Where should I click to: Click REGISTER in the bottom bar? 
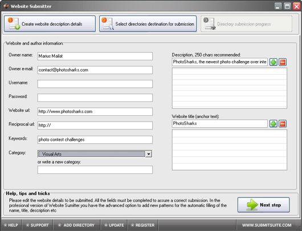click(142, 225)
